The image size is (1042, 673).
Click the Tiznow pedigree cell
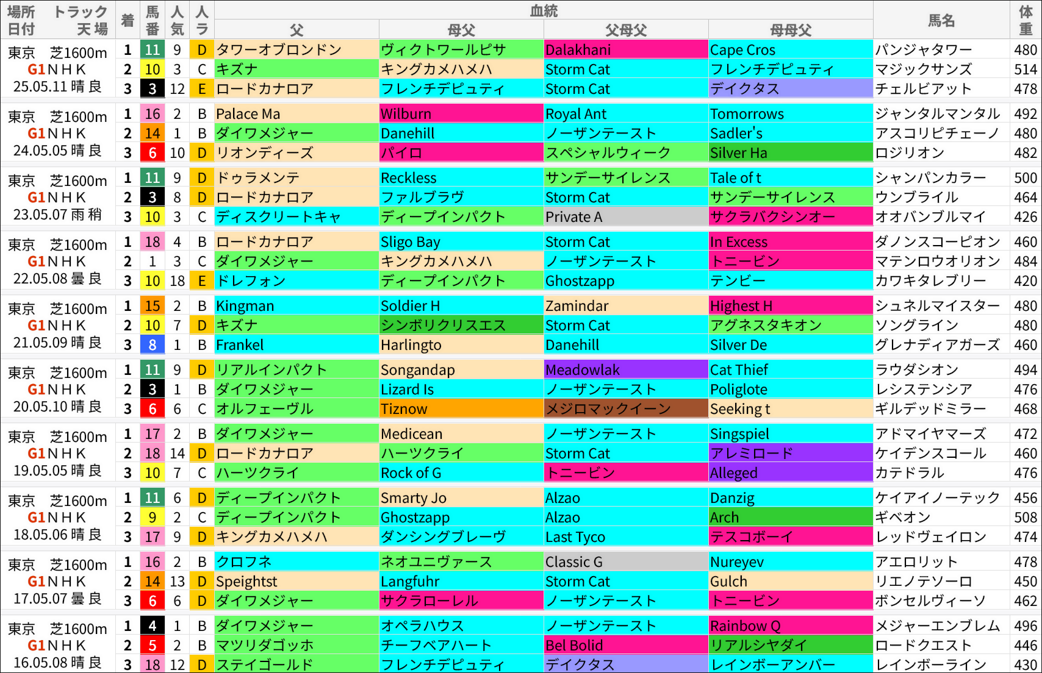click(461, 409)
